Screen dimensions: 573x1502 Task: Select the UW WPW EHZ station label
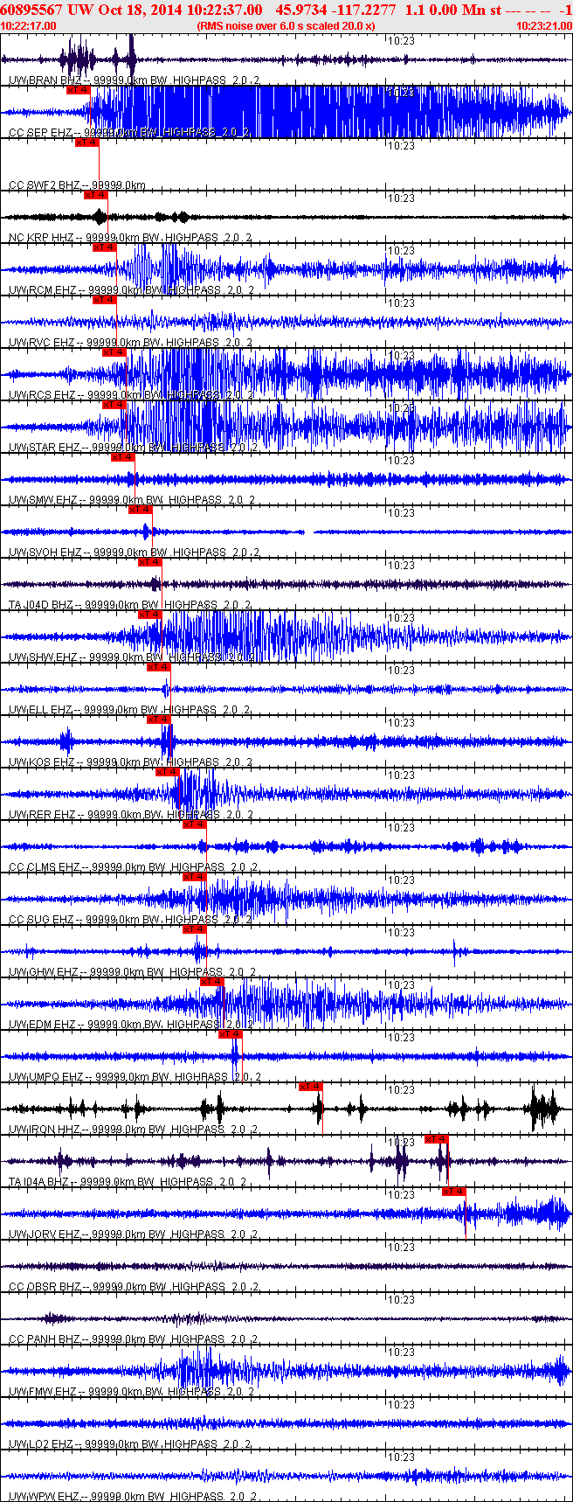[131, 1497]
